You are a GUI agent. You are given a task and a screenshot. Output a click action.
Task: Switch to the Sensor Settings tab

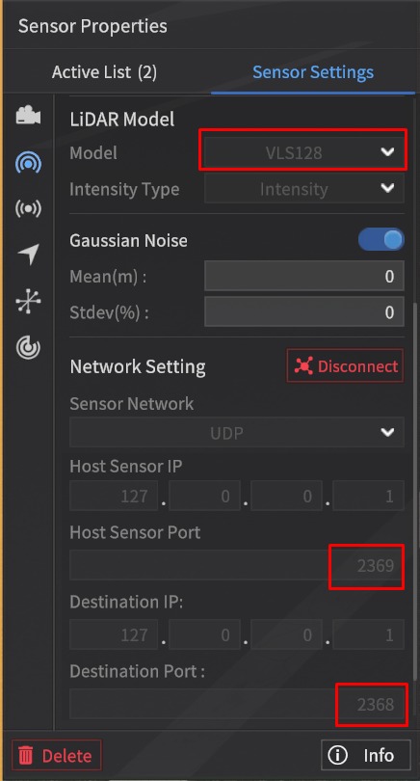[313, 72]
